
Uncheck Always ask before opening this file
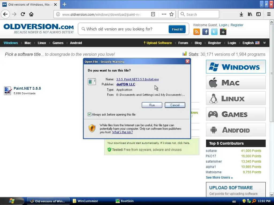click(x=89, y=114)
